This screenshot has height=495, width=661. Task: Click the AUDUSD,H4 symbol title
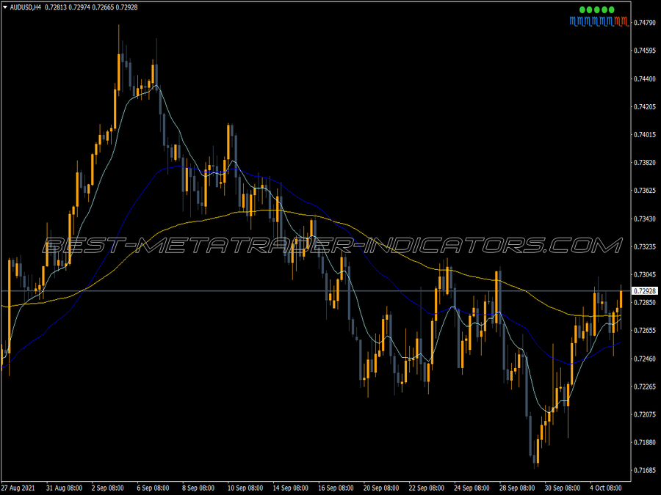pos(26,7)
